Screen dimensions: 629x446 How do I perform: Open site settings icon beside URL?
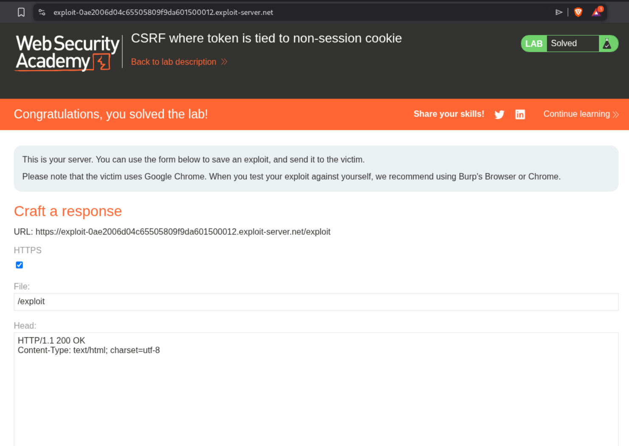coord(42,12)
